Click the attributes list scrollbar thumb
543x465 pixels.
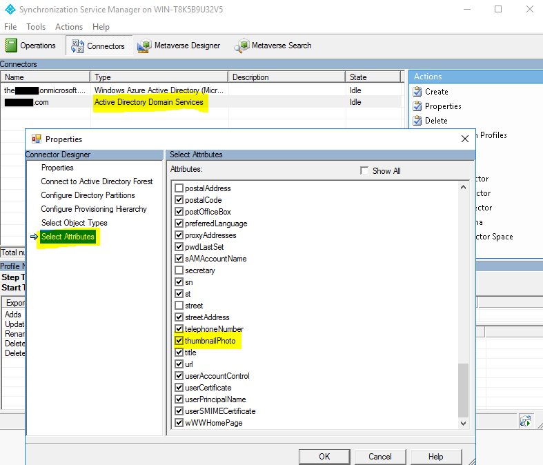pyautogui.click(x=463, y=390)
